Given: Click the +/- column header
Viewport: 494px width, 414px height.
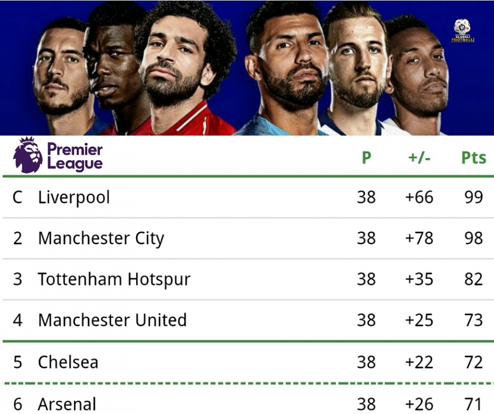Looking at the screenshot, I should tap(419, 158).
